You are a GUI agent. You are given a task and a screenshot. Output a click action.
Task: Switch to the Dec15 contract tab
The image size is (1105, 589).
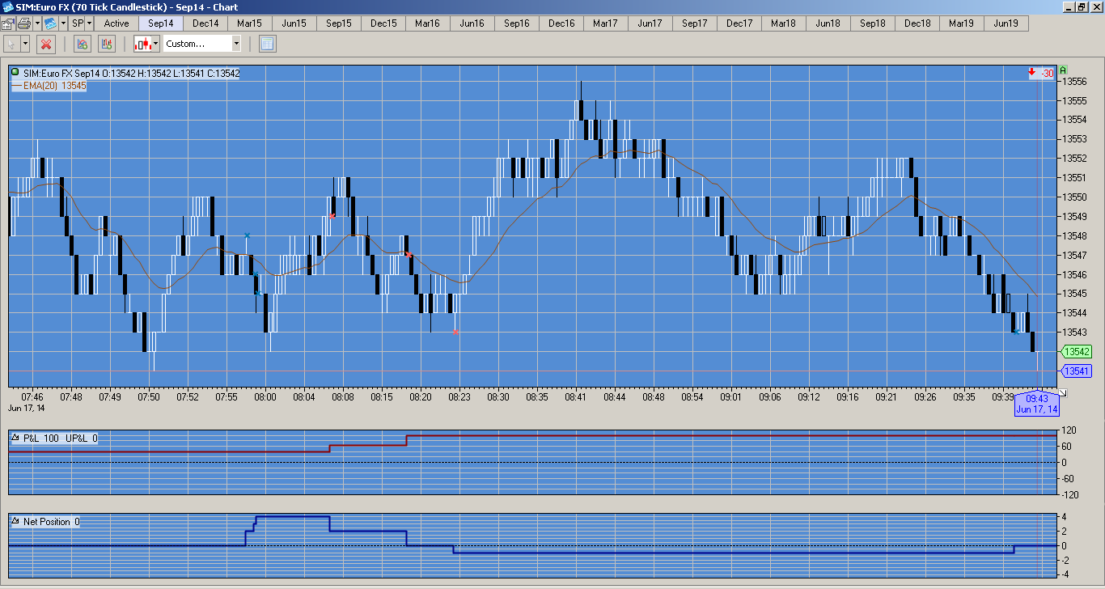click(383, 23)
